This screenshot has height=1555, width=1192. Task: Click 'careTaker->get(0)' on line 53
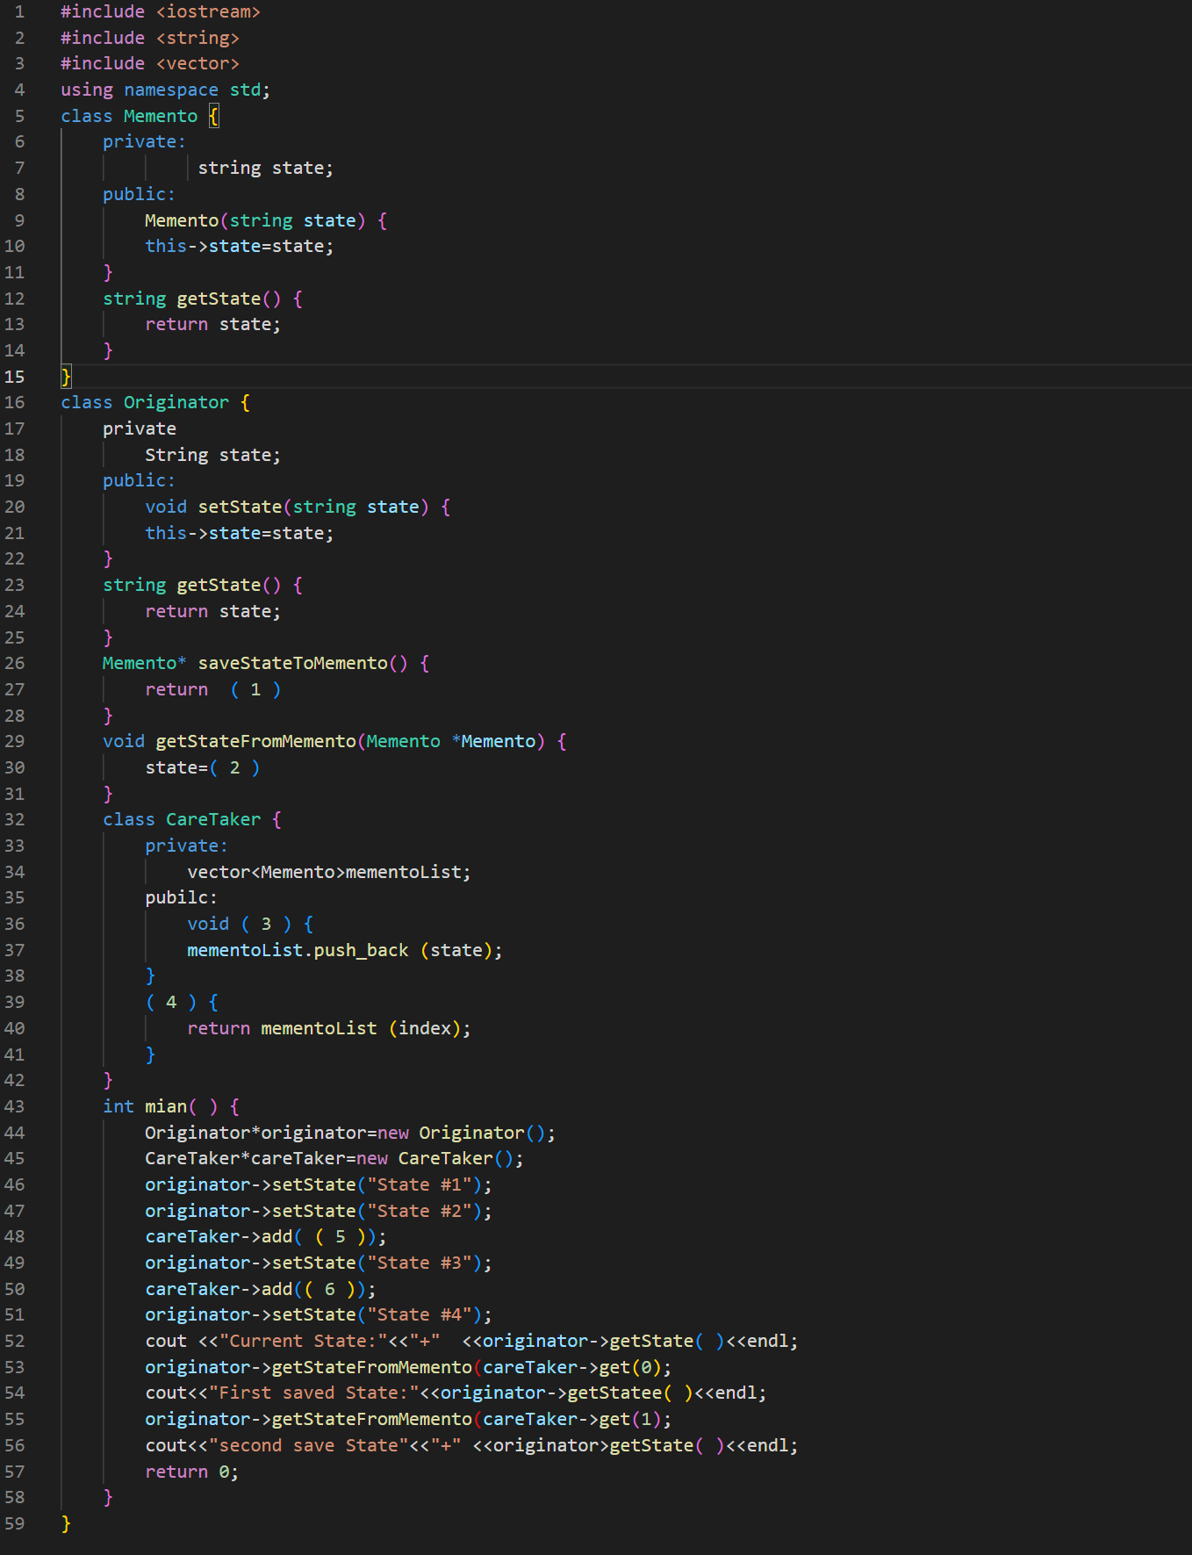pos(571,1368)
